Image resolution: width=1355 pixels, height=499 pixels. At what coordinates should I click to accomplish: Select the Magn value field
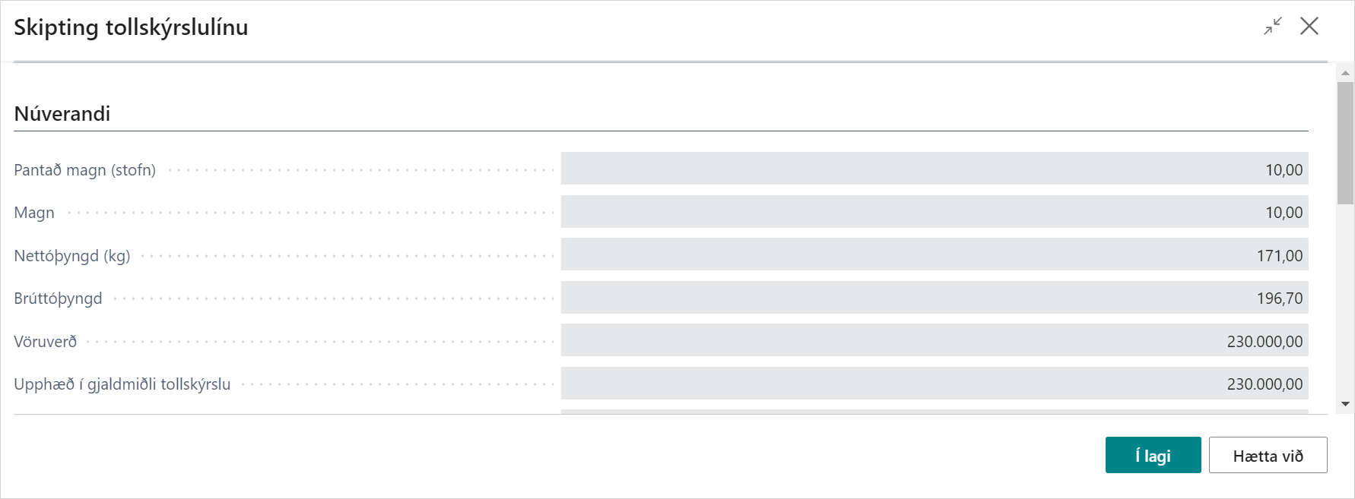[935, 212]
